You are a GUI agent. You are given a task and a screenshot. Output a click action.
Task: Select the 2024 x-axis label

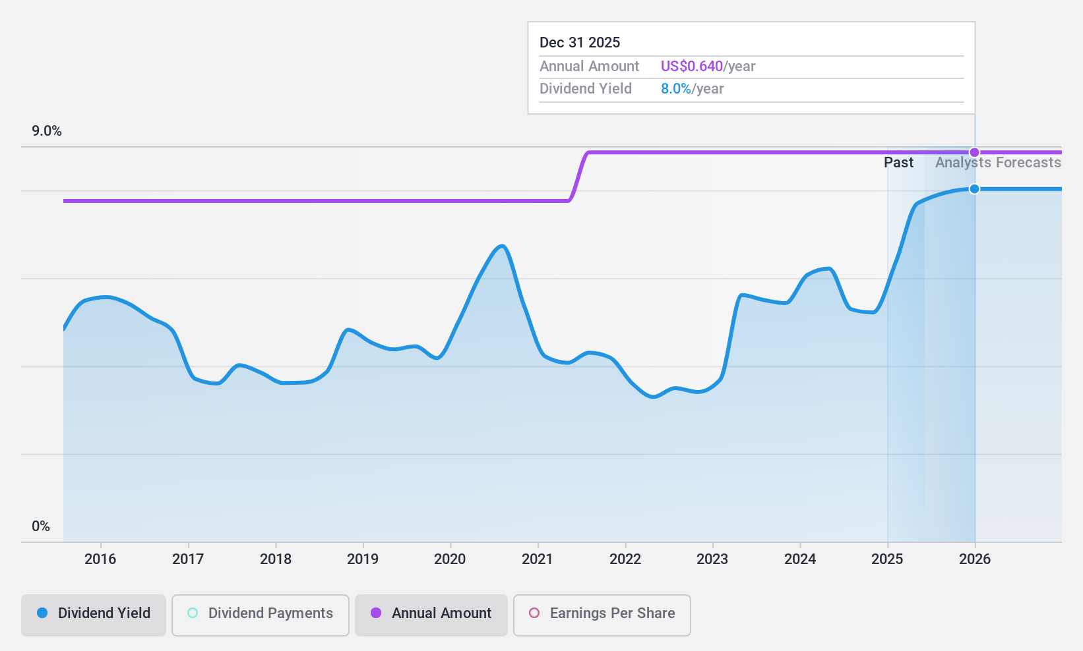click(800, 559)
